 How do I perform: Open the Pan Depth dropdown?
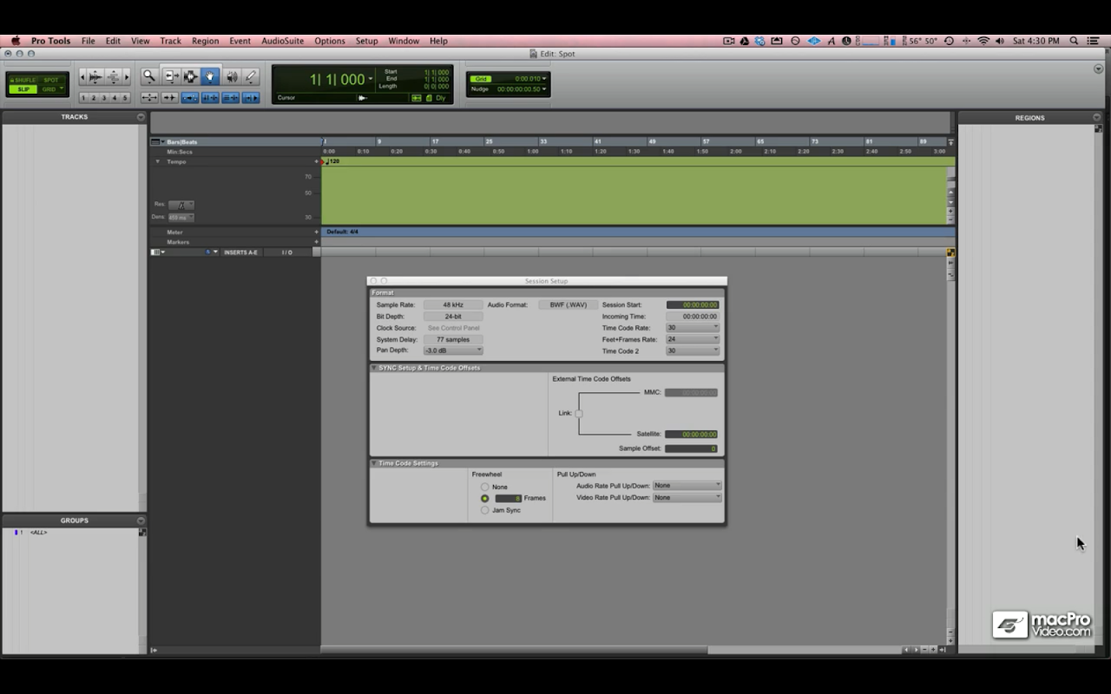[x=453, y=350]
